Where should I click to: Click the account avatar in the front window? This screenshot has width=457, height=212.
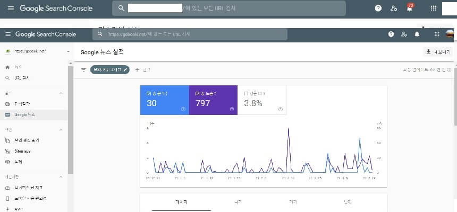click(x=450, y=34)
